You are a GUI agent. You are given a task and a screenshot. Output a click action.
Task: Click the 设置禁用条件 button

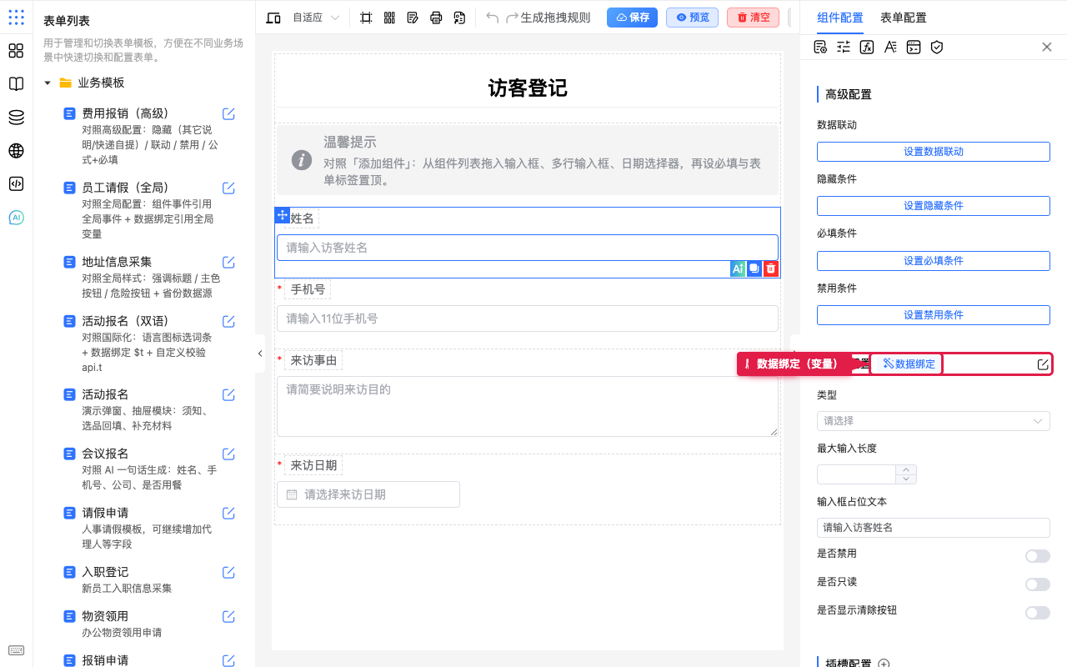coord(934,315)
